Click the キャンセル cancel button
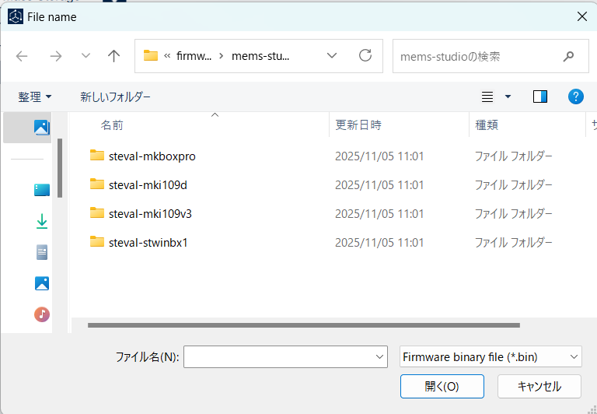Viewport: 597px width, 414px height. (x=539, y=386)
